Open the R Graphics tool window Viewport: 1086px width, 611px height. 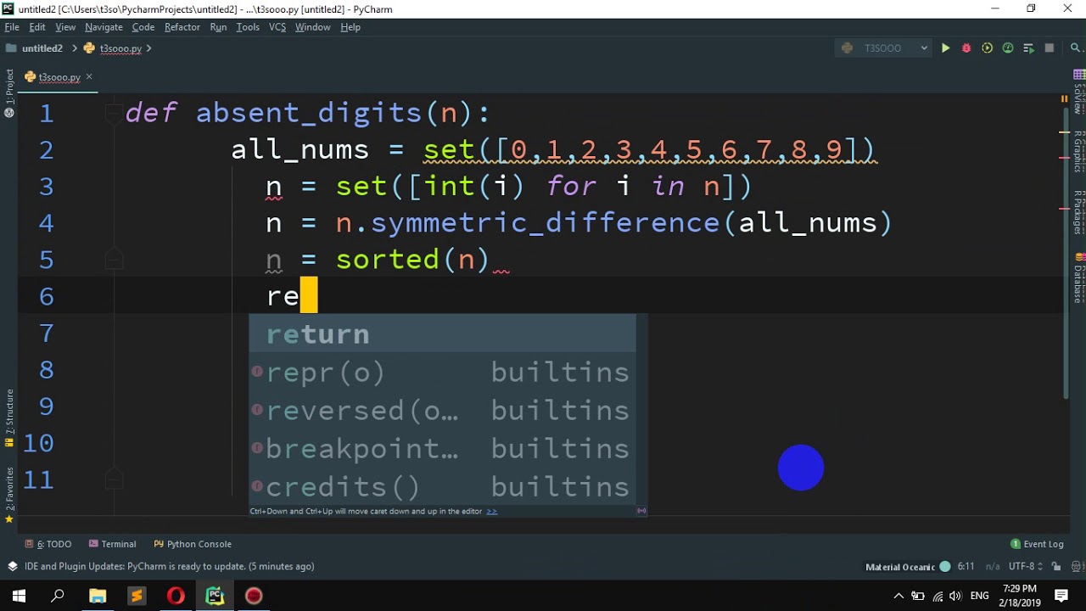1079,152
